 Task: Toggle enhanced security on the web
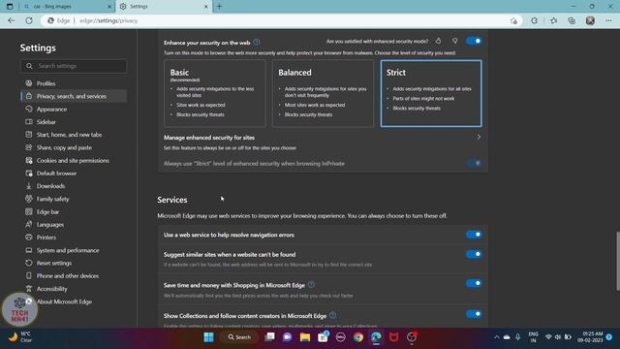(474, 41)
